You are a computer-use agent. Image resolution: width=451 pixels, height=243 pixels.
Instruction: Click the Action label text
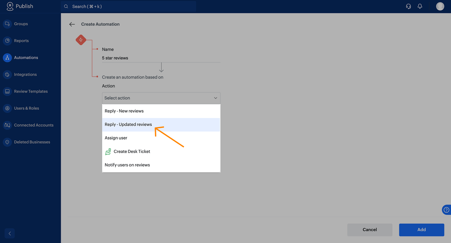tap(108, 86)
